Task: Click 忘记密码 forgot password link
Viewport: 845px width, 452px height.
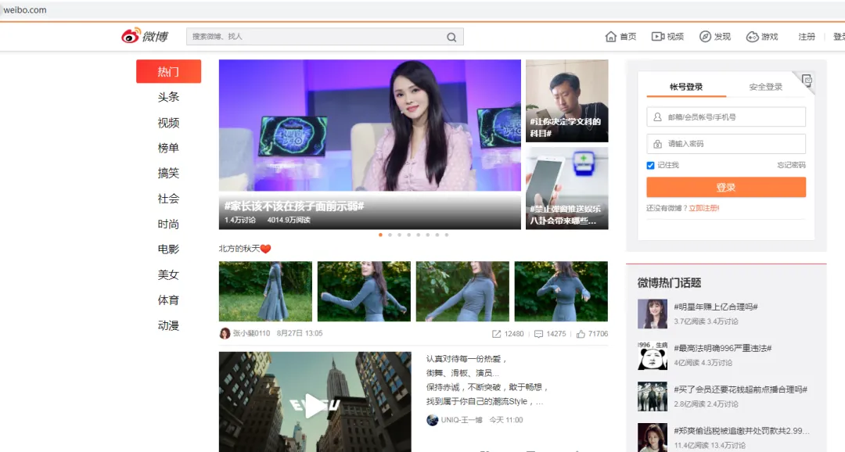Action: coord(791,165)
